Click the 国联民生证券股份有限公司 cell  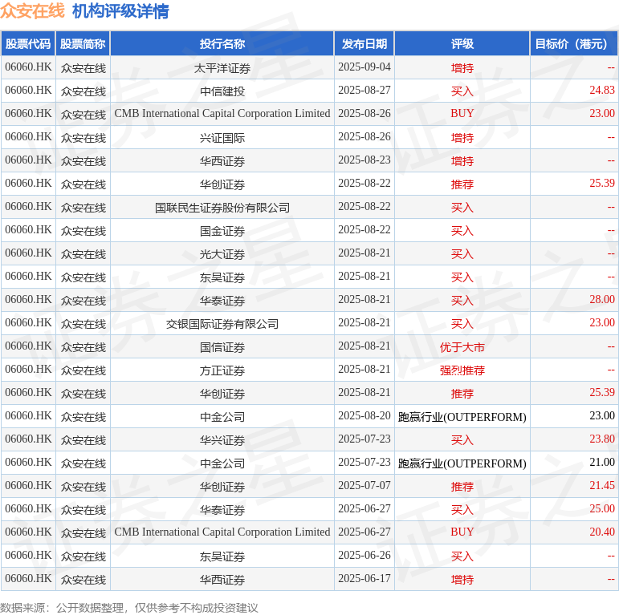pos(222,208)
